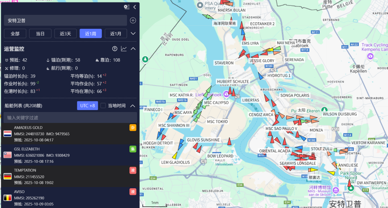Image resolution: width=388 pixels, height=208 pixels.
Task: Open the 运营监控 trend chart icon
Action: (x=124, y=49)
